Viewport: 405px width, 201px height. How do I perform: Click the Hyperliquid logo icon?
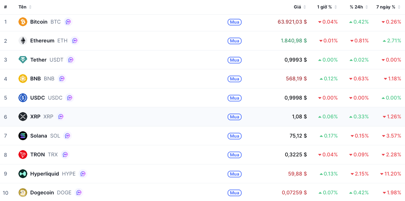click(23, 174)
